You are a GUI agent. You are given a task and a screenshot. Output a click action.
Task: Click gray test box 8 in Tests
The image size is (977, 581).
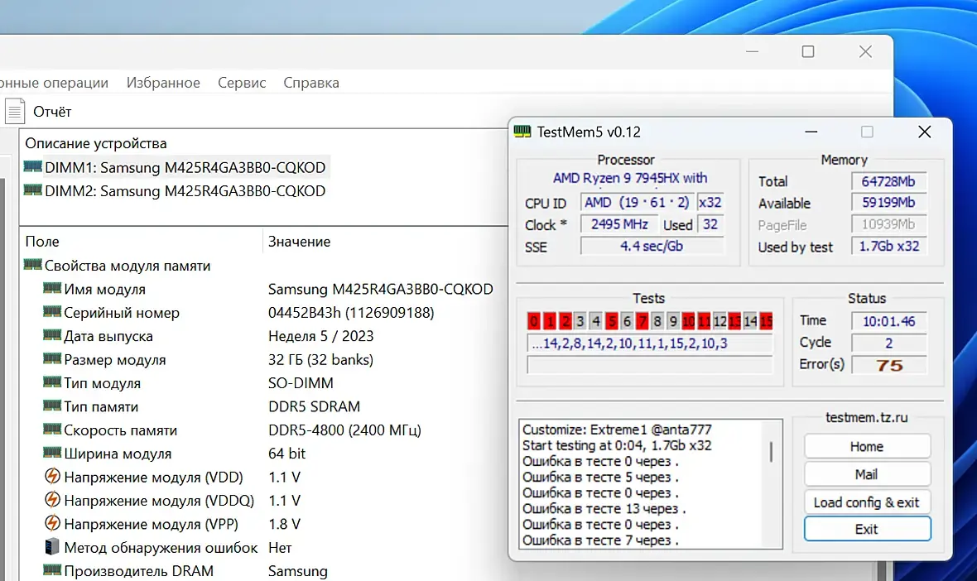click(x=657, y=321)
